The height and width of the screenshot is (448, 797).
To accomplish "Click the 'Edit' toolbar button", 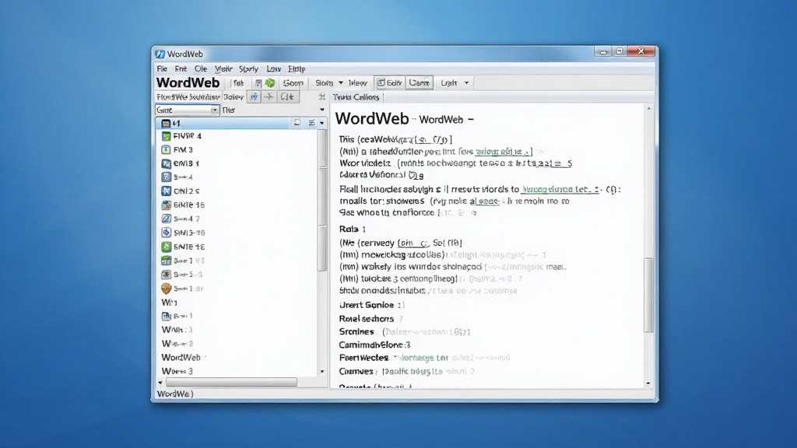I will pyautogui.click(x=389, y=82).
